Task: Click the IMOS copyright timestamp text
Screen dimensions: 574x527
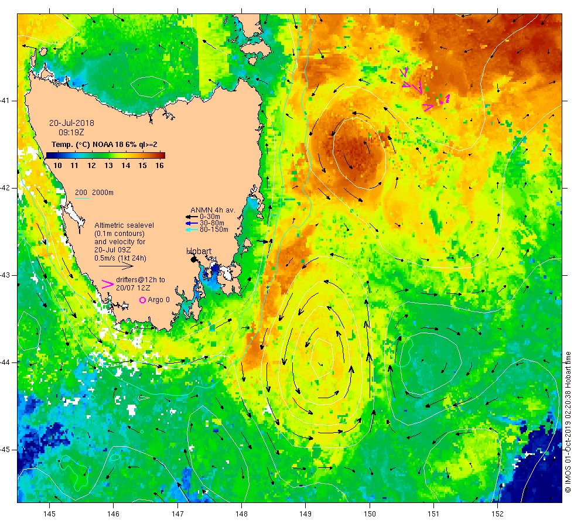Action: (x=568, y=422)
